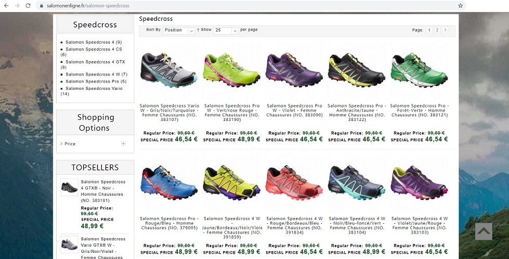Viewport: 509px width, 259px height.
Task: Click the Shopping Options heading
Action: [95, 122]
